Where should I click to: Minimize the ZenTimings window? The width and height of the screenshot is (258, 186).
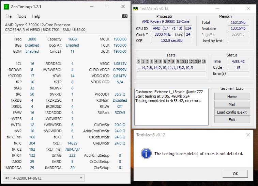tap(92, 6)
